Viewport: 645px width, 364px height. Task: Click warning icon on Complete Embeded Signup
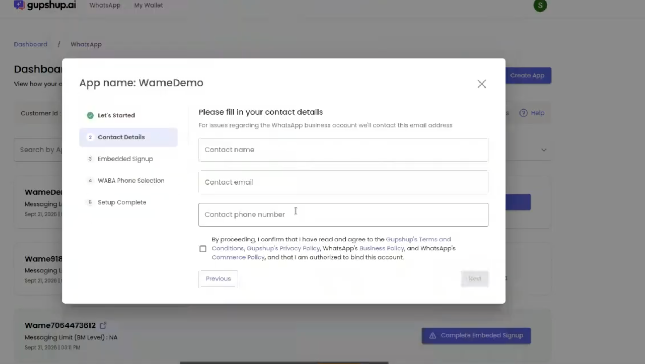(433, 336)
